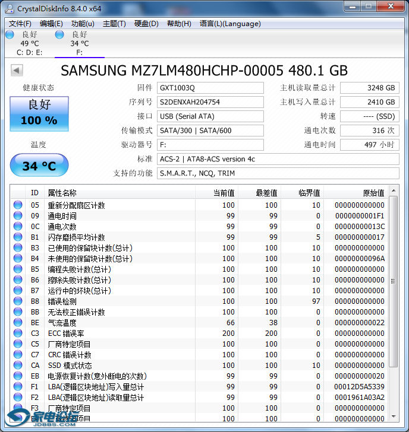This screenshot has height=432, width=409.
Task: Click status orb for F2 LBA 读取量总计
Action: point(18,397)
